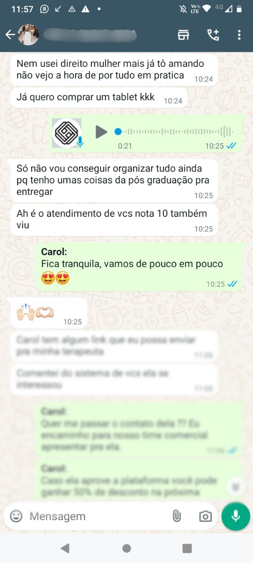Tap the voice message sender avatar
253x563 pixels.
[67, 133]
